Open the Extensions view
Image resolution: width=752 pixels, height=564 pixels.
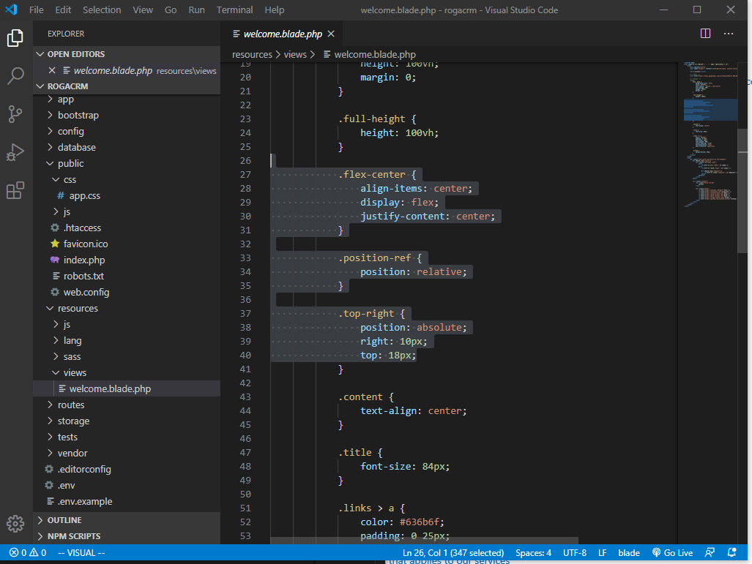[x=16, y=191]
